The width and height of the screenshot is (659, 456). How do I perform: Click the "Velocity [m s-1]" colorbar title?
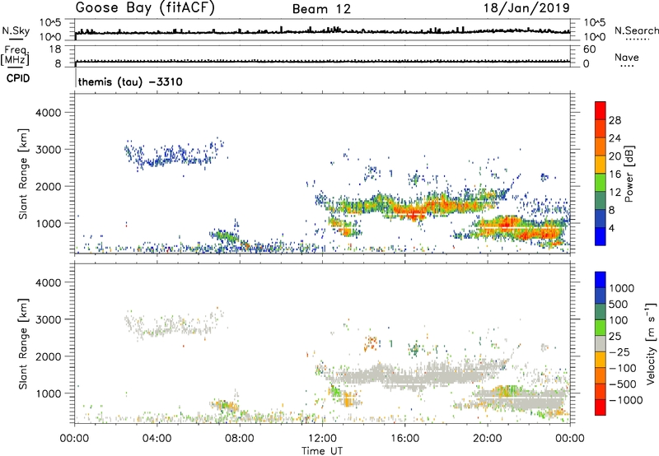pyautogui.click(x=651, y=343)
